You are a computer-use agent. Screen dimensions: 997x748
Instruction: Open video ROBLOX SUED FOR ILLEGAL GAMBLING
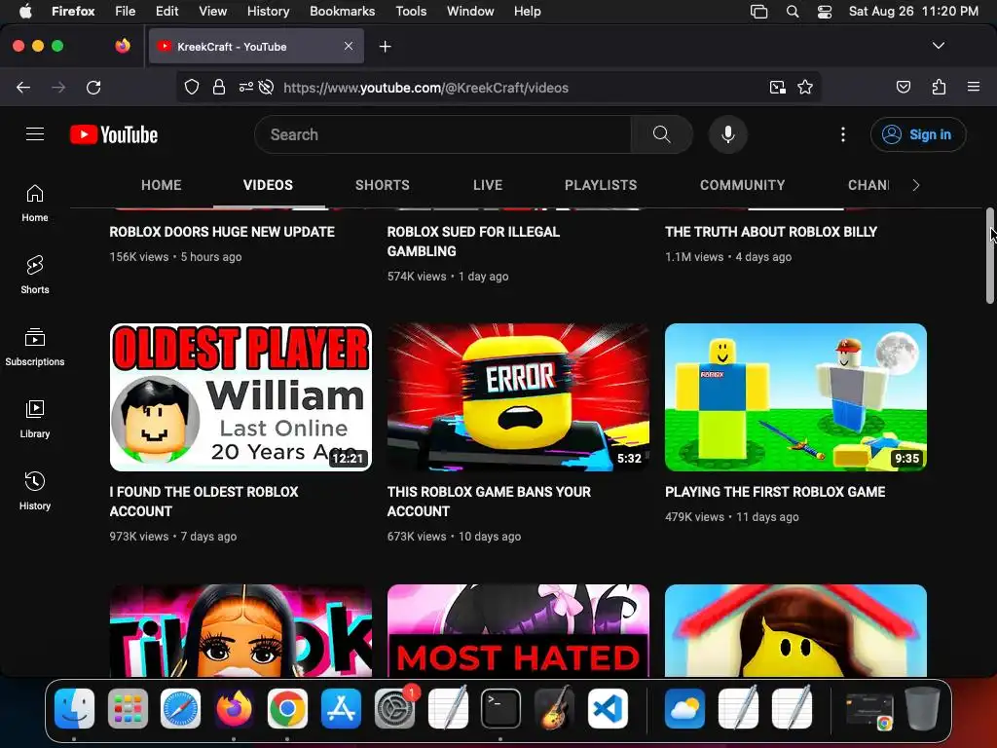474,242
